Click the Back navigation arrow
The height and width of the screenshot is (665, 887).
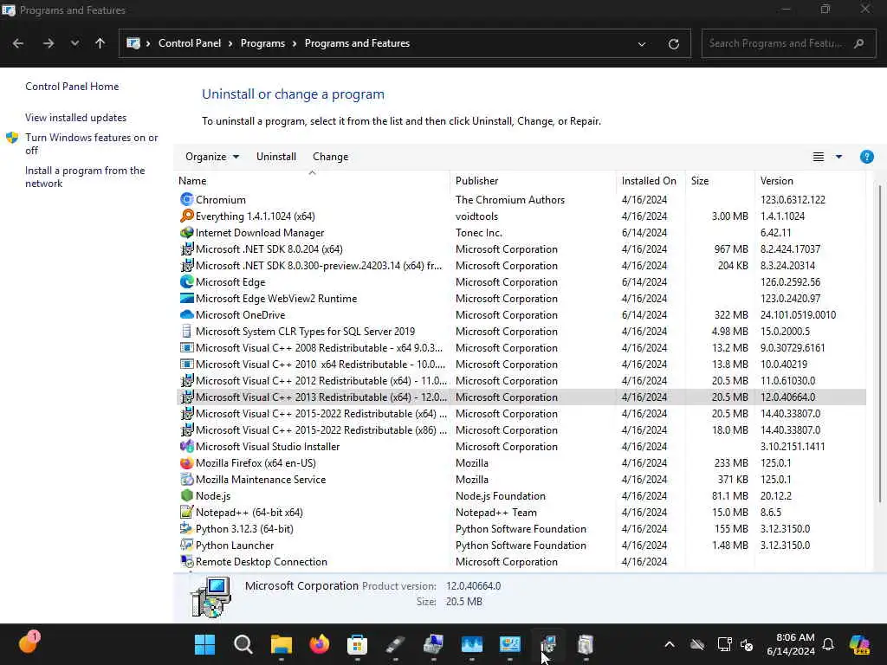point(18,43)
